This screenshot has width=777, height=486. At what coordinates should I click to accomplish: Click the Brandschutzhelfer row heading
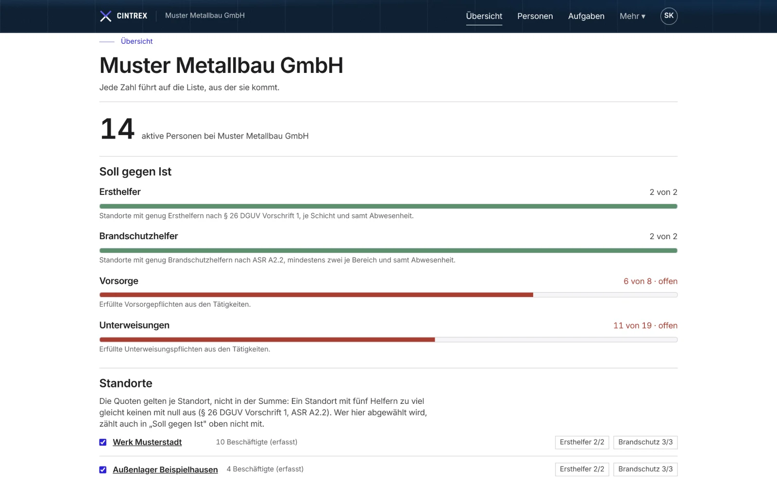138,236
